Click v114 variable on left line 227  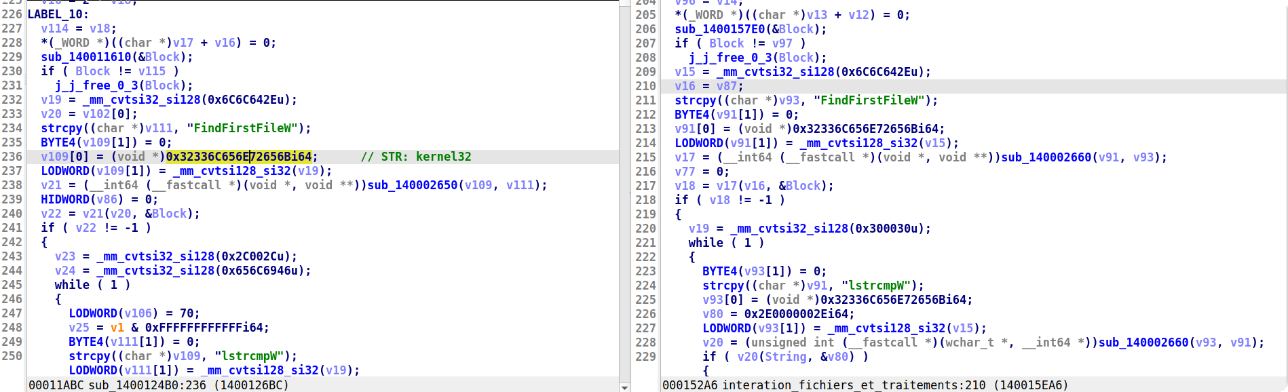[54, 28]
